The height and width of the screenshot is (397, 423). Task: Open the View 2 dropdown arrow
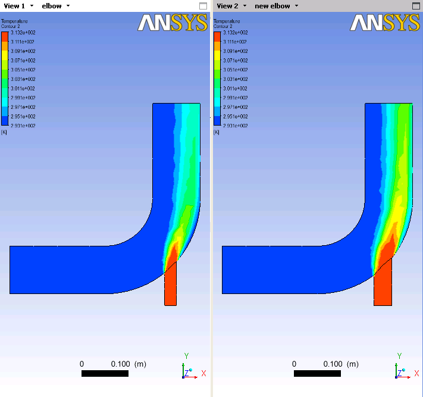click(x=245, y=6)
